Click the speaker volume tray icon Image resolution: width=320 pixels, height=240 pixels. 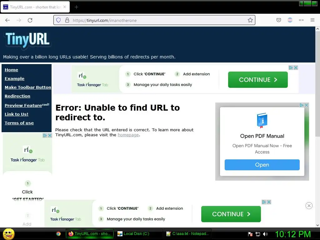pos(265,234)
